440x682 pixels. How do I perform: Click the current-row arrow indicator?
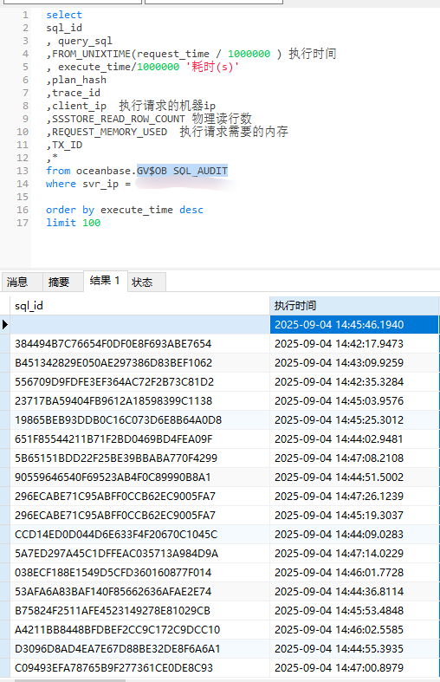(x=5, y=324)
